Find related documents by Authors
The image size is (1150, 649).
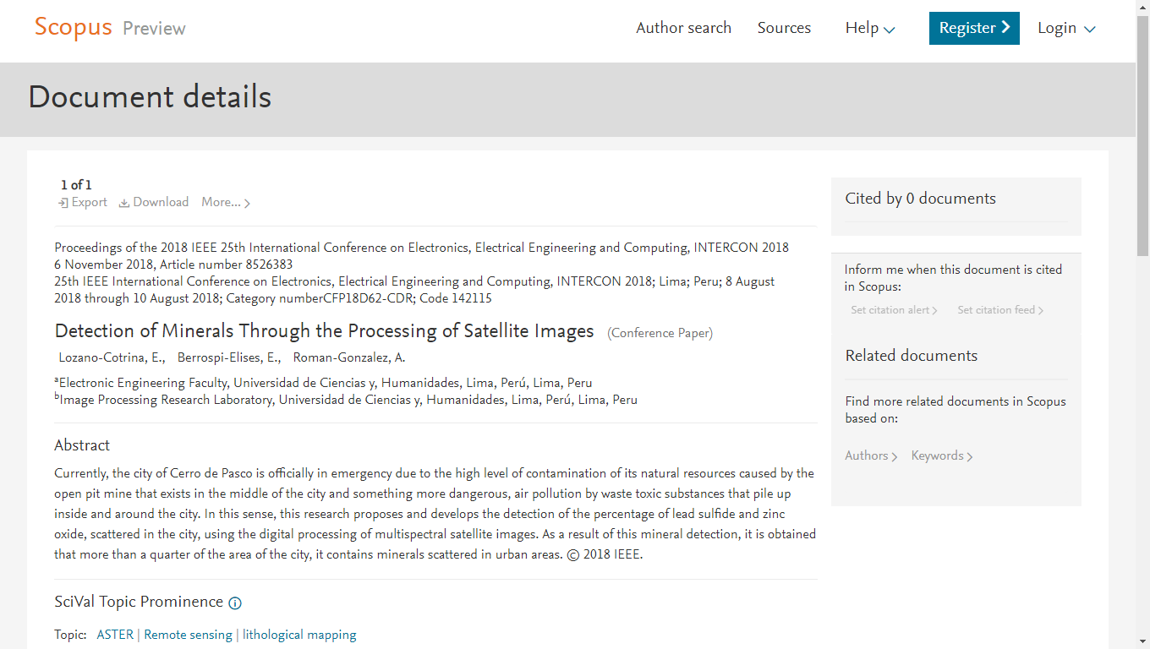tap(871, 455)
